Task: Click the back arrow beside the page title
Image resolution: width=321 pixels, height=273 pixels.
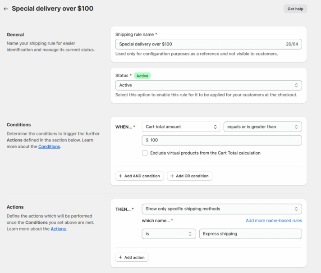Action: coord(6,9)
